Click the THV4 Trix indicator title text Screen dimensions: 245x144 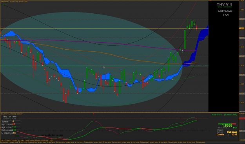coord(12,114)
